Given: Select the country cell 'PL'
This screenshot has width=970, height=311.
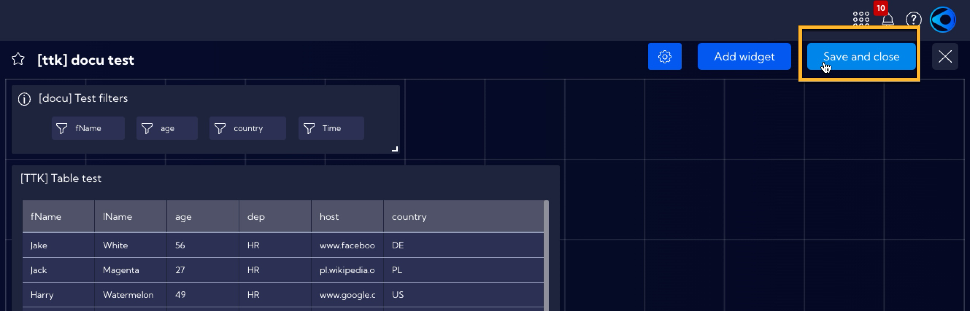Looking at the screenshot, I should coord(464,270).
